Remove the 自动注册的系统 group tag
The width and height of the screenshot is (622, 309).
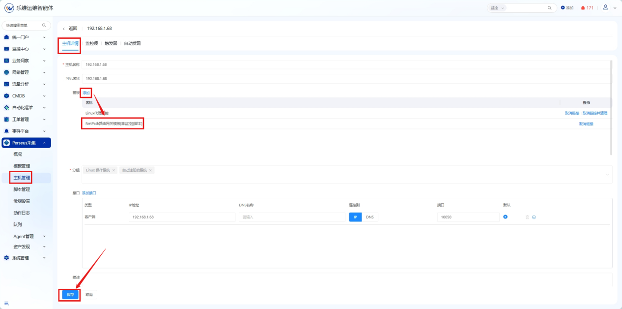pos(150,170)
